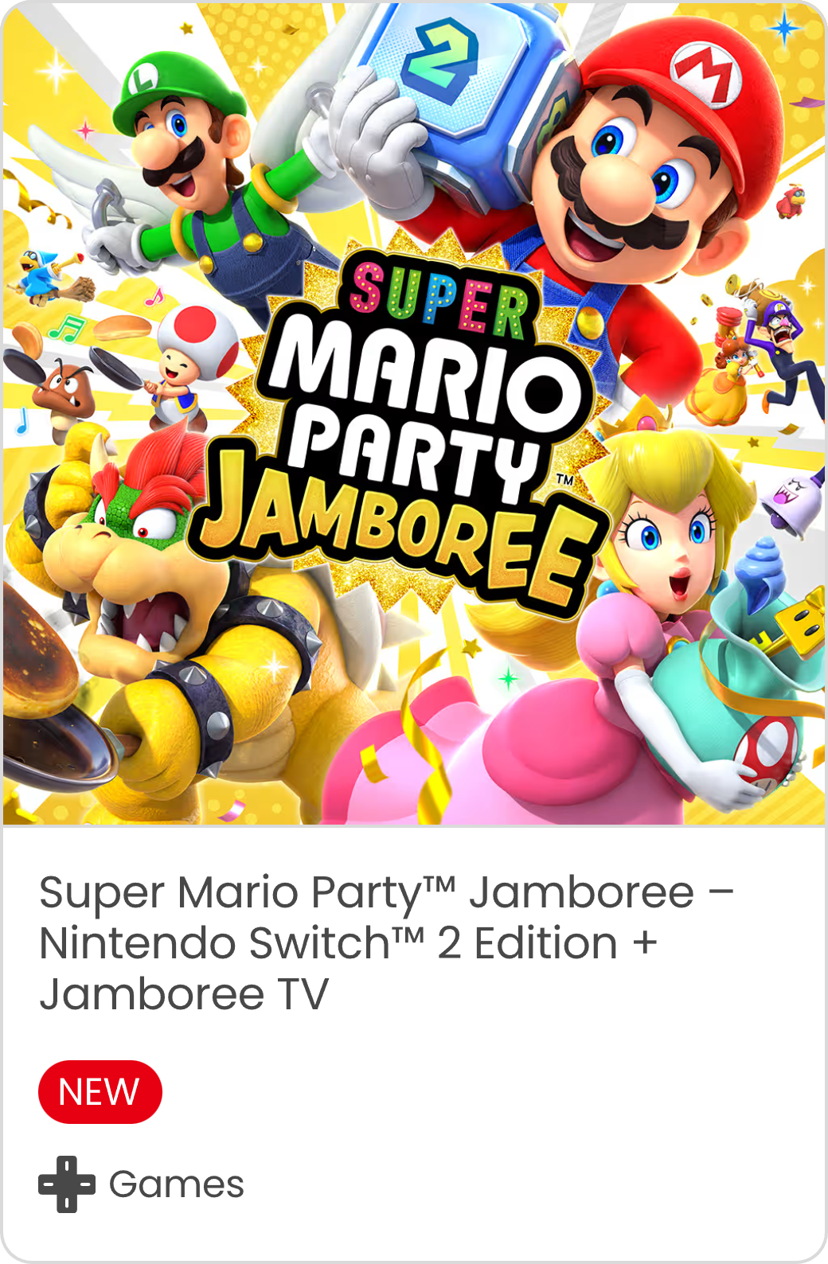Click the red NEW badge
This screenshot has height=1264, width=828.
(100, 1092)
